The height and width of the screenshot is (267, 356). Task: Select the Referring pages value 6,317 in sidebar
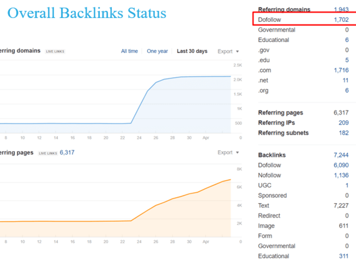(341, 112)
